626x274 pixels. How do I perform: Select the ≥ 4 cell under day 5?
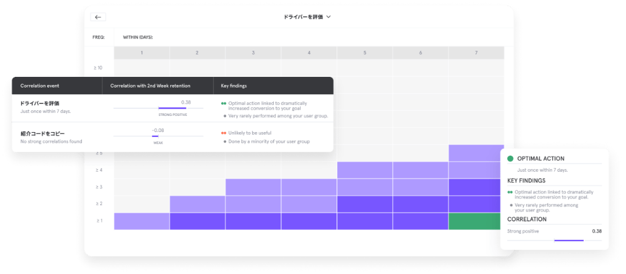(365, 170)
